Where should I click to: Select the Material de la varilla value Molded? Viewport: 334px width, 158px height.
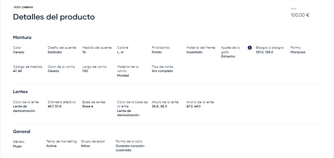[123, 76]
